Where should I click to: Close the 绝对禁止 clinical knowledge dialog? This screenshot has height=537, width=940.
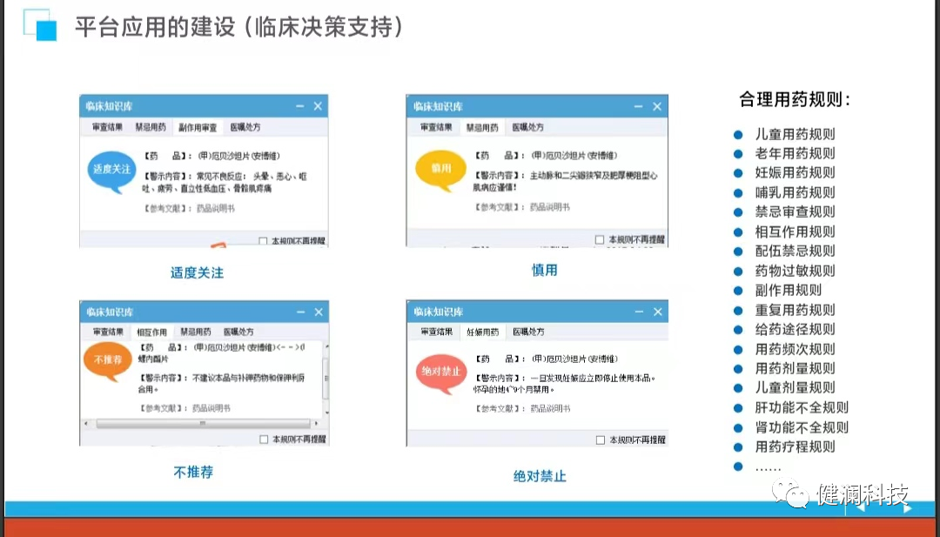[x=658, y=312]
